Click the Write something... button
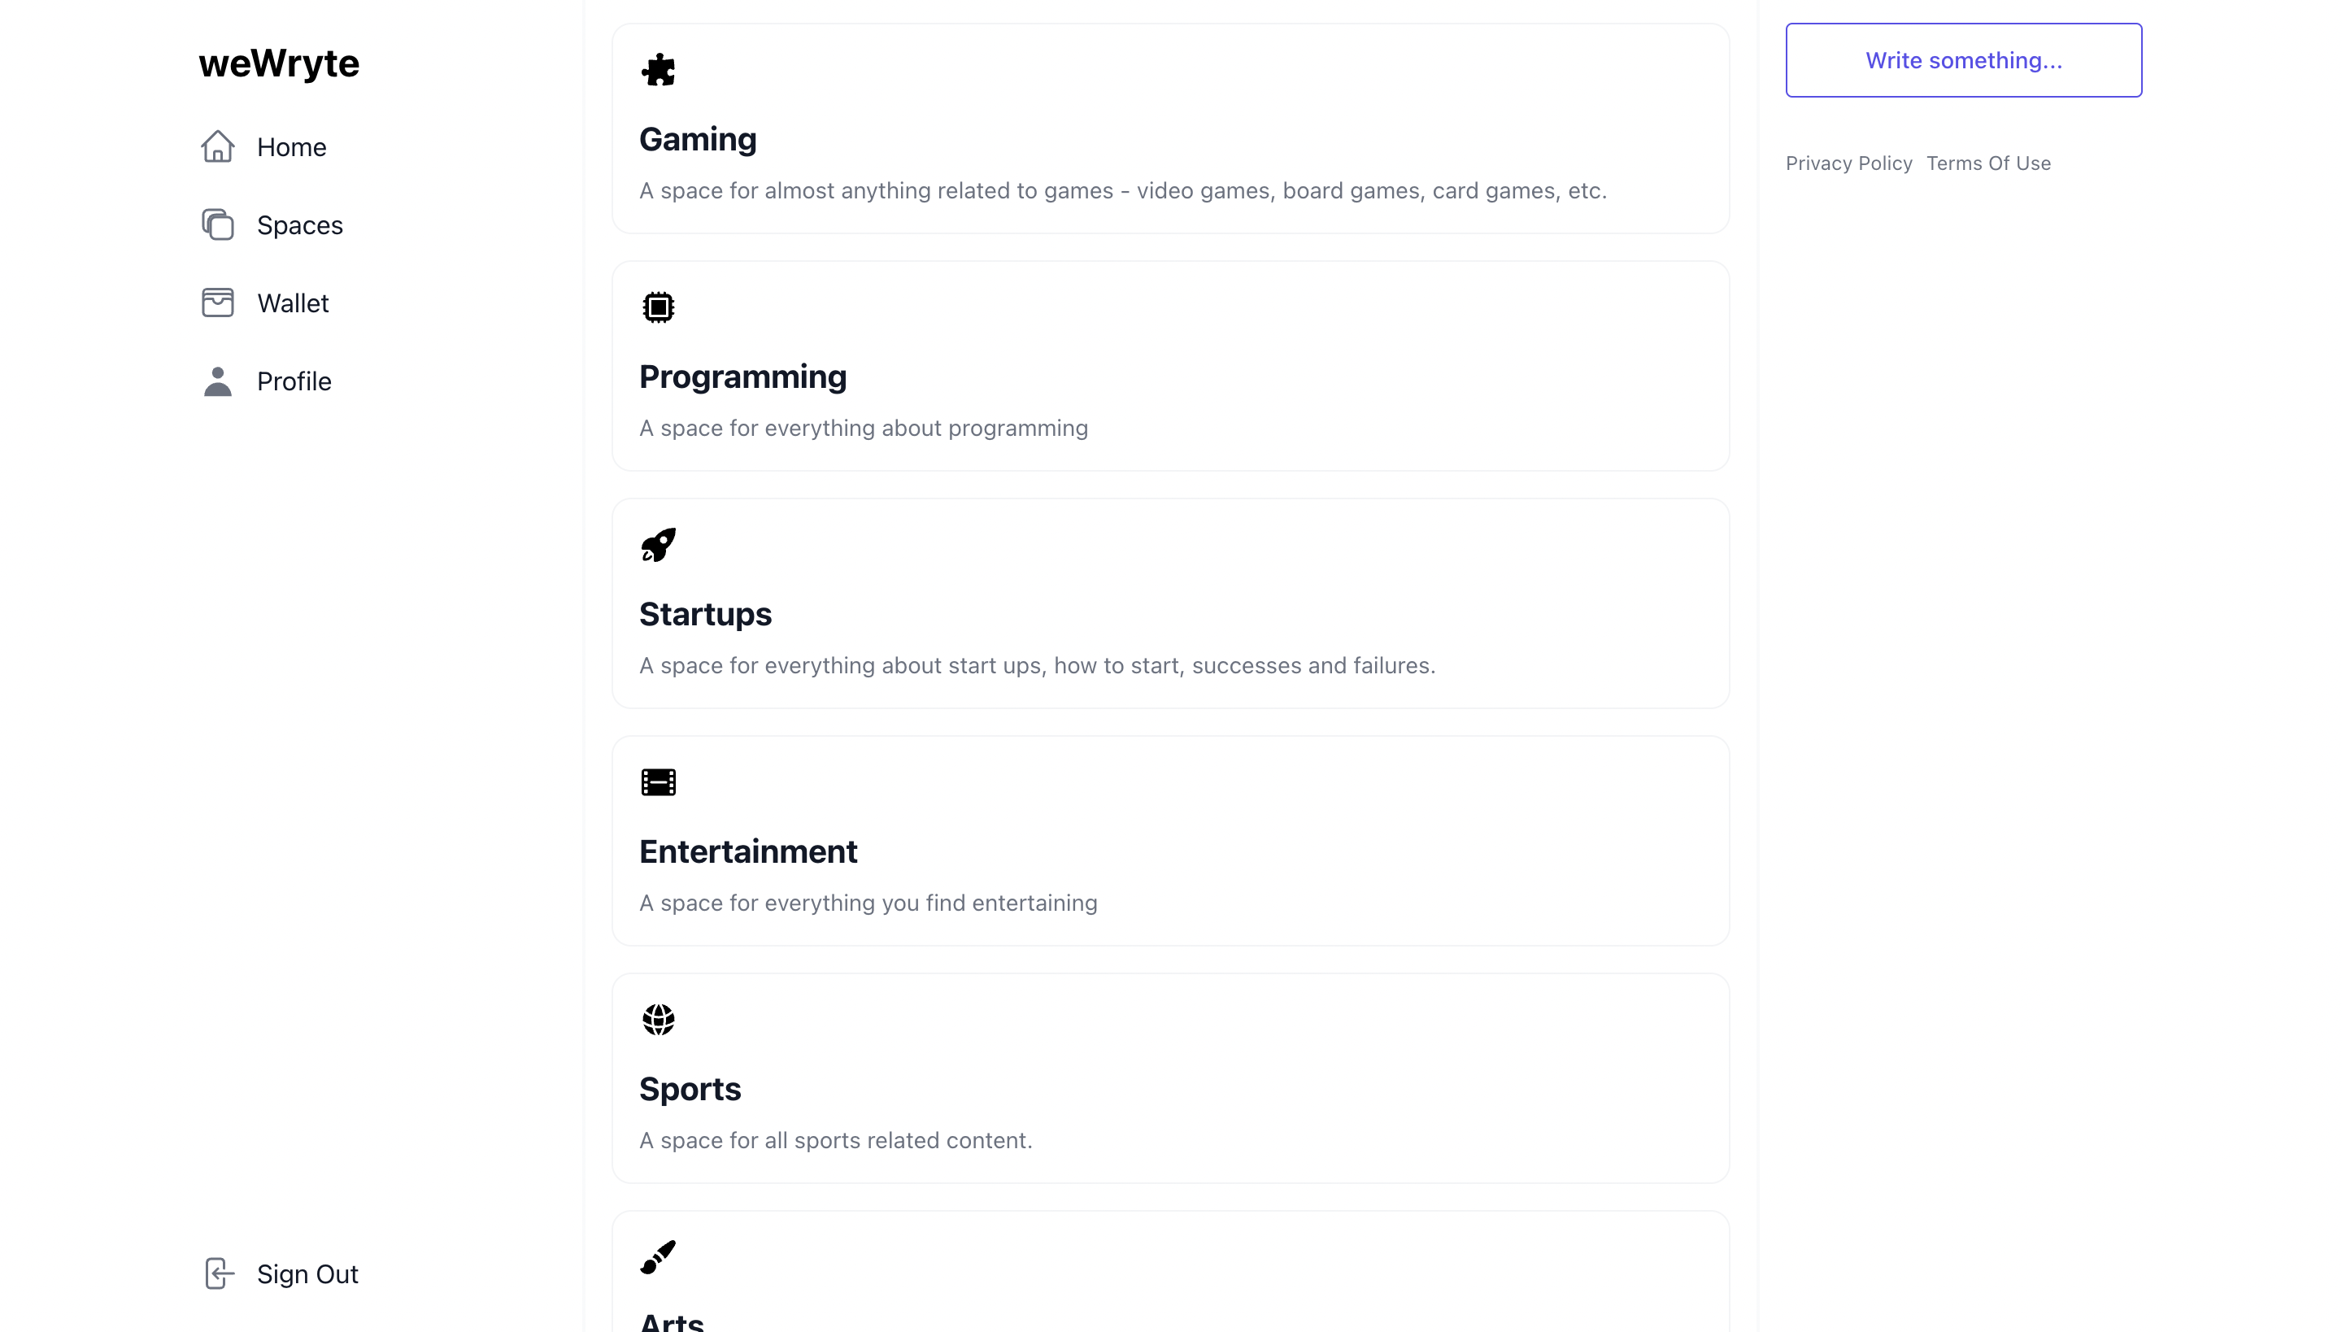2342x1332 pixels. click(1963, 60)
